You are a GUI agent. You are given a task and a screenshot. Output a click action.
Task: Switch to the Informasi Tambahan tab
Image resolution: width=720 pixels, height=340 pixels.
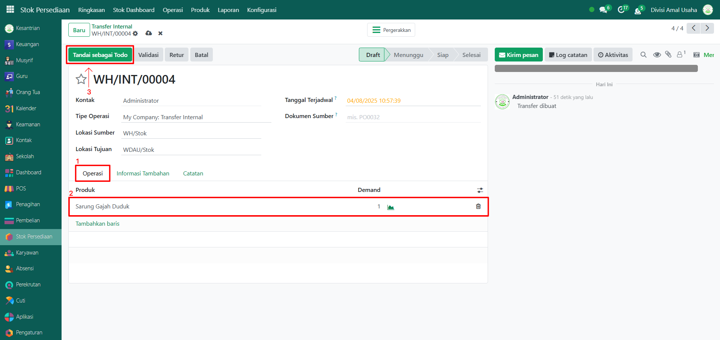(143, 174)
